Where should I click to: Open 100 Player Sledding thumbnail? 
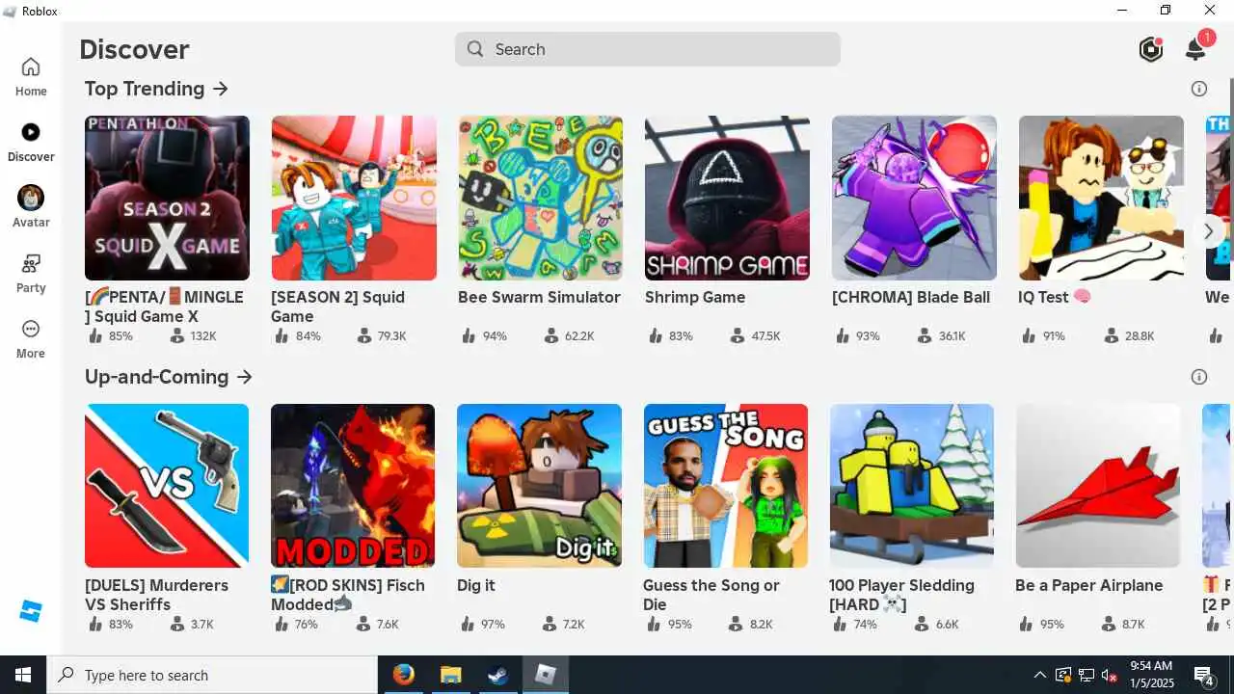(912, 486)
